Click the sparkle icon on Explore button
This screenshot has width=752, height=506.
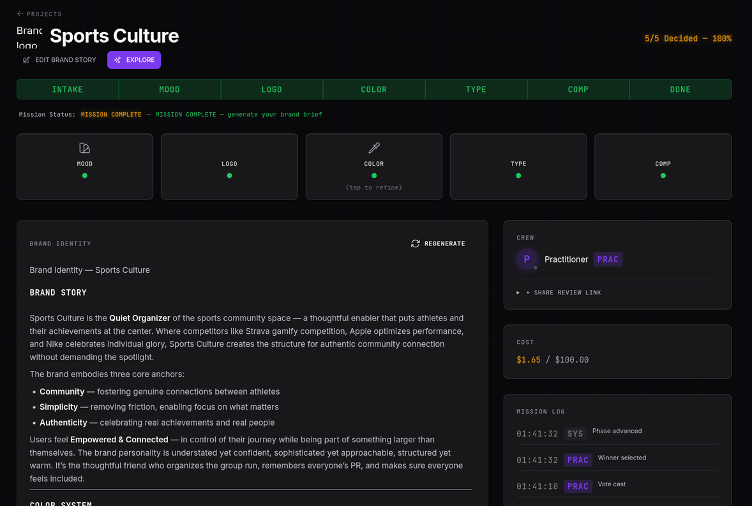point(117,60)
